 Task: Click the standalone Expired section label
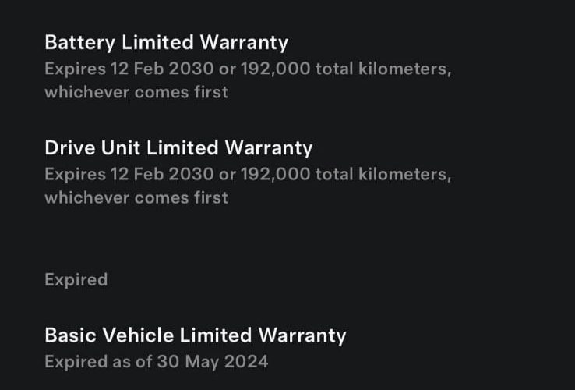76,279
